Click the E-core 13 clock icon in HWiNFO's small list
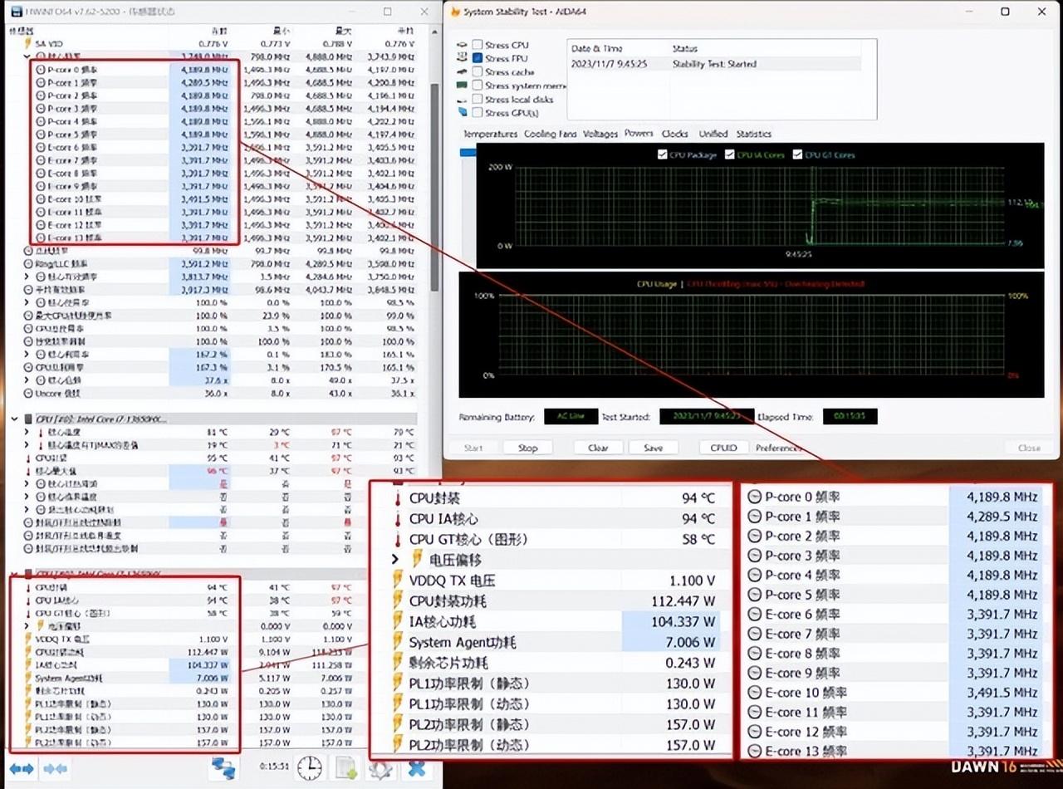Screen dimensions: 1063x789 (42, 238)
